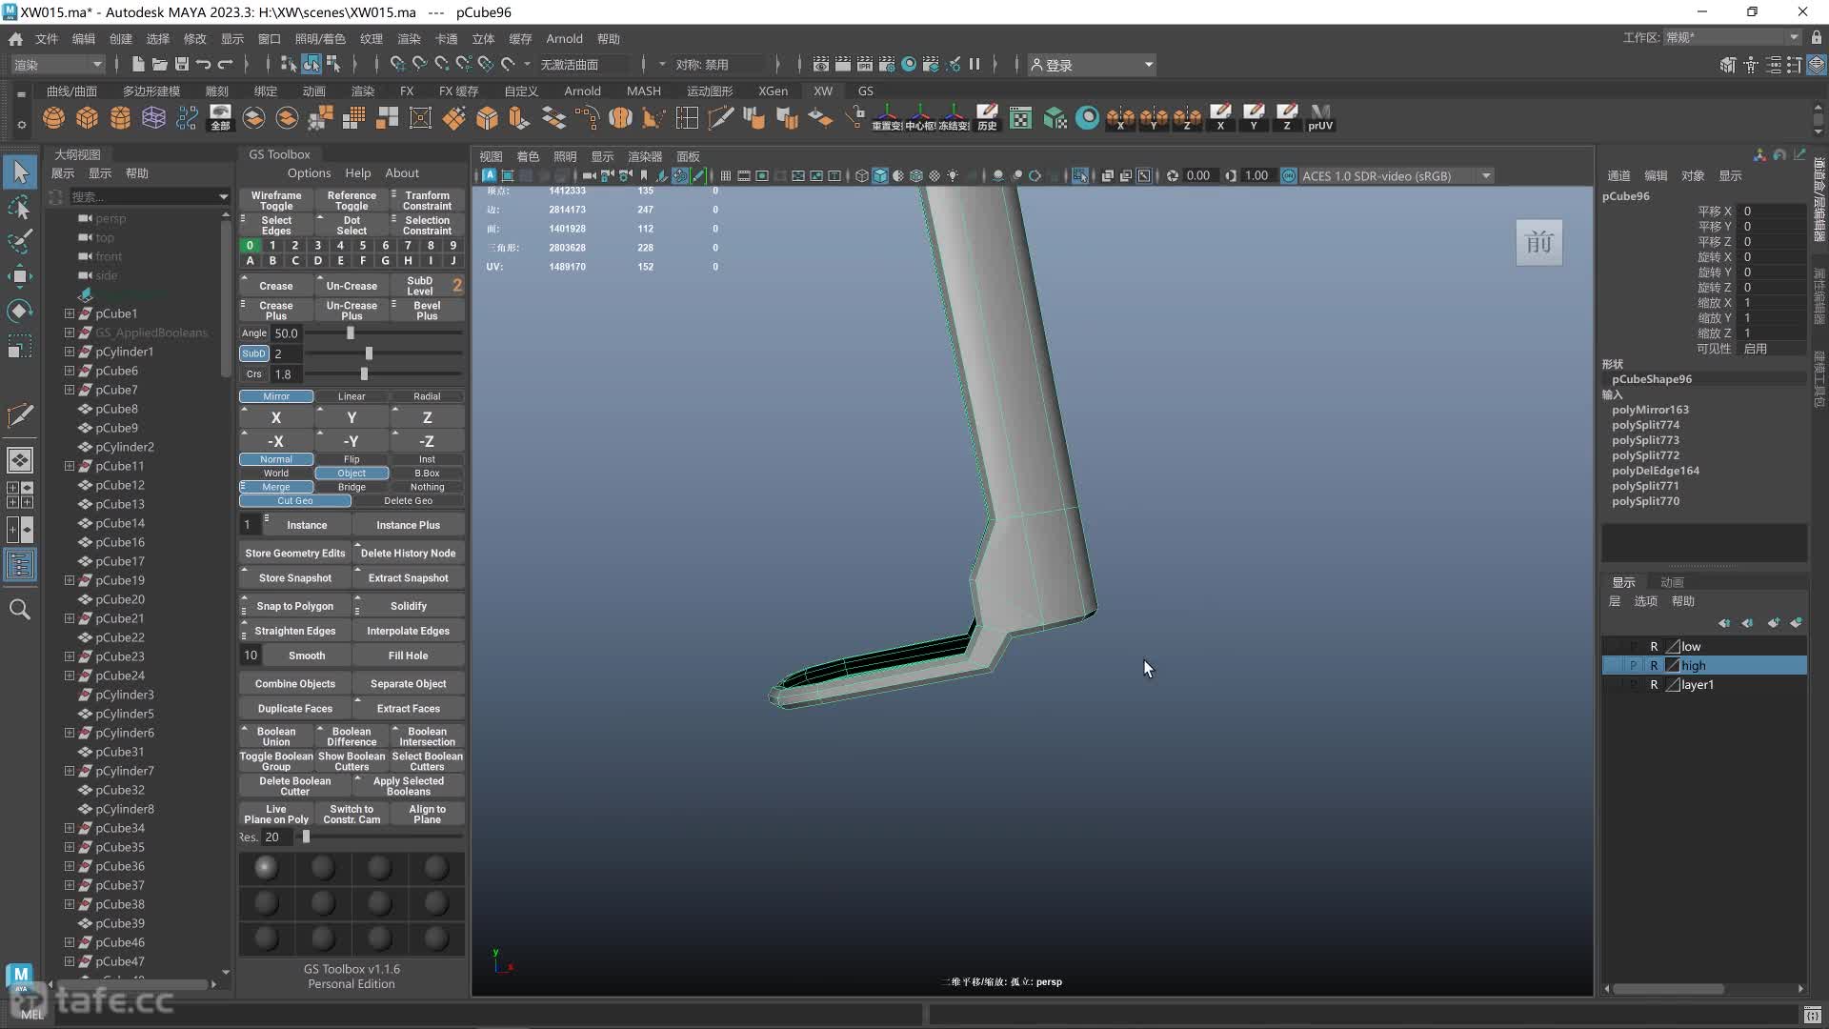
Task: Create a new scene with the file icon
Action: pyautogui.click(x=138, y=65)
